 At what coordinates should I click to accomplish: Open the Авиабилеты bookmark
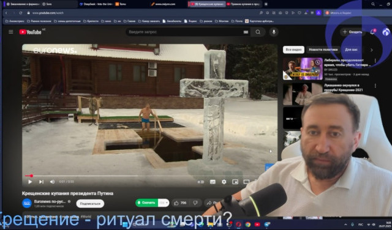coord(172,21)
